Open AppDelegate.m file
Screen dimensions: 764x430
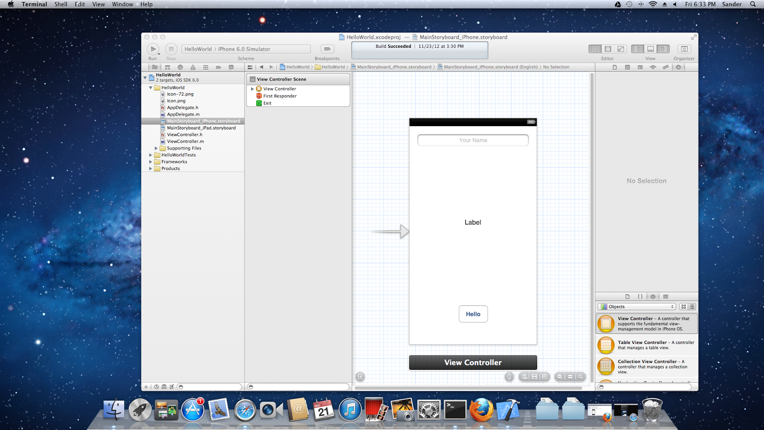click(x=183, y=114)
